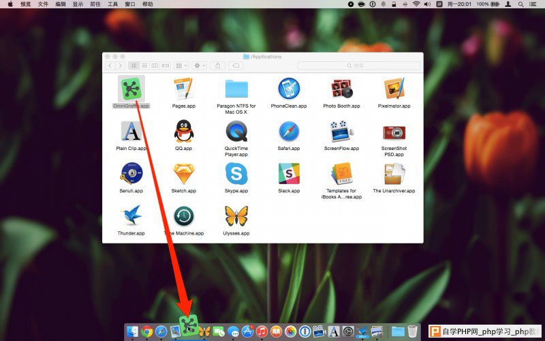This screenshot has height=341, width=545.
Task: Launch Google Chrome from the Dock
Action: click(x=146, y=331)
